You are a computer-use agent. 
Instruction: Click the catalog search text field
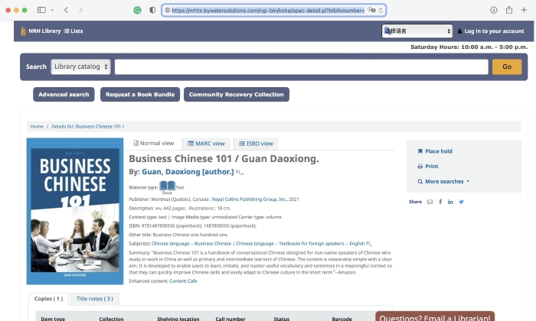tap(301, 66)
